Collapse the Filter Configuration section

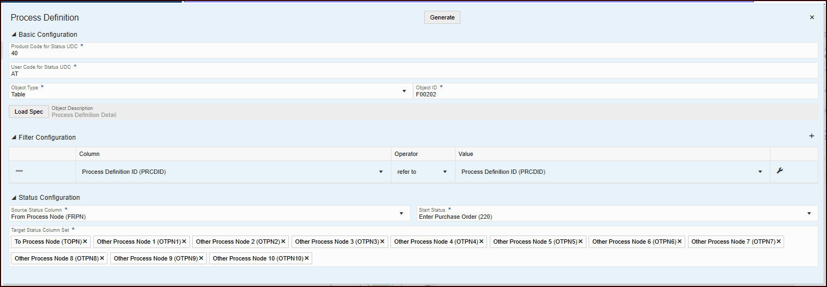pyautogui.click(x=14, y=138)
